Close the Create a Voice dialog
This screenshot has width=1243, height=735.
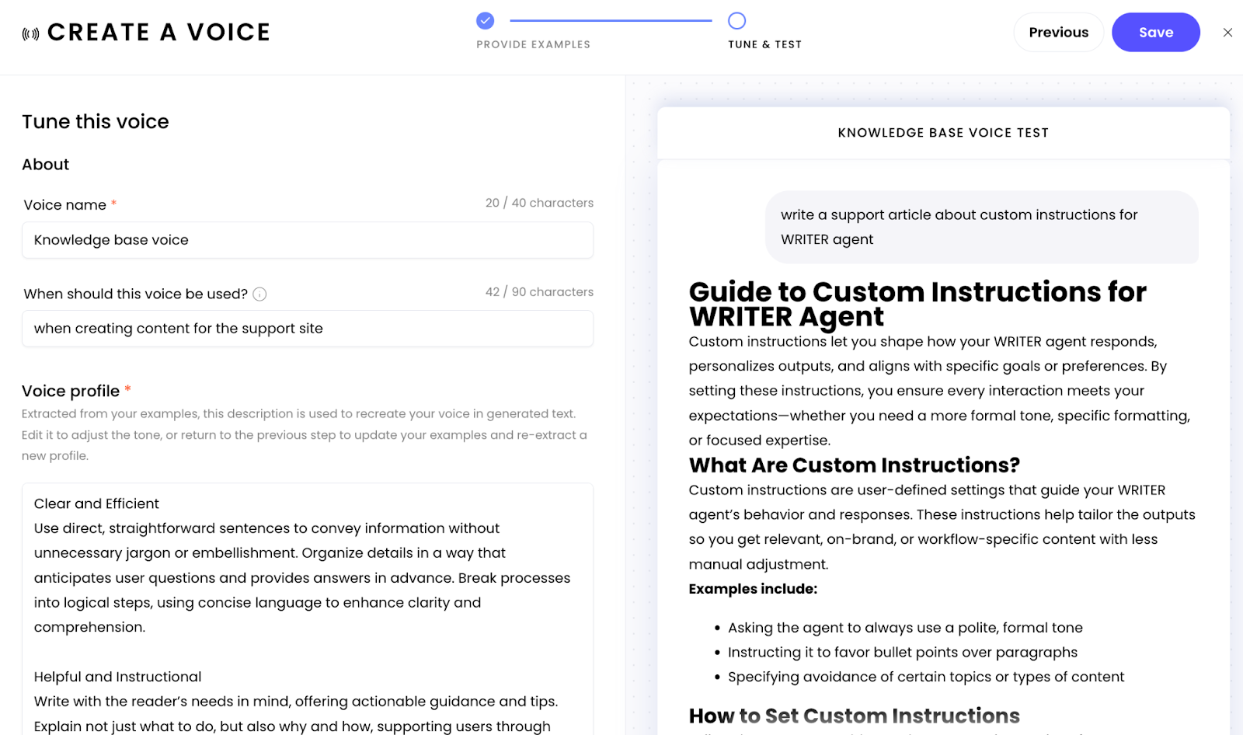pyautogui.click(x=1227, y=33)
